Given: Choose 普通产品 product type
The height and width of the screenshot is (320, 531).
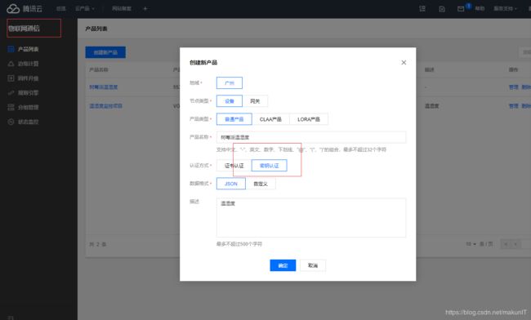Looking at the screenshot, I should click(x=234, y=119).
